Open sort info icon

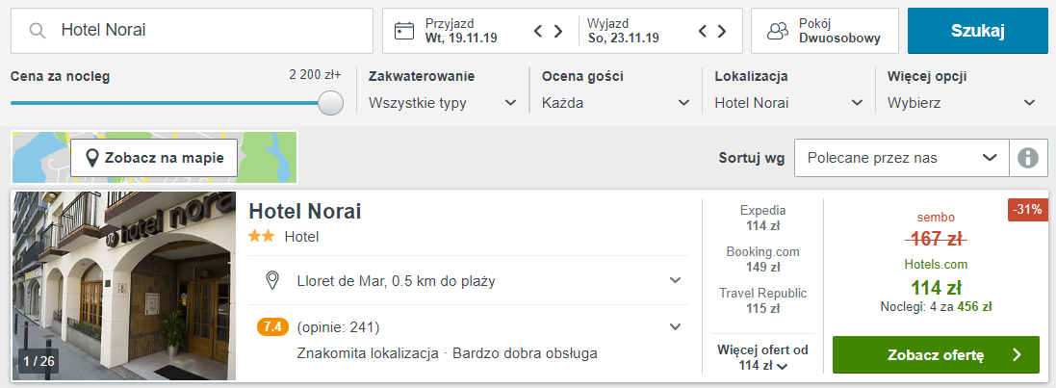coord(1028,158)
